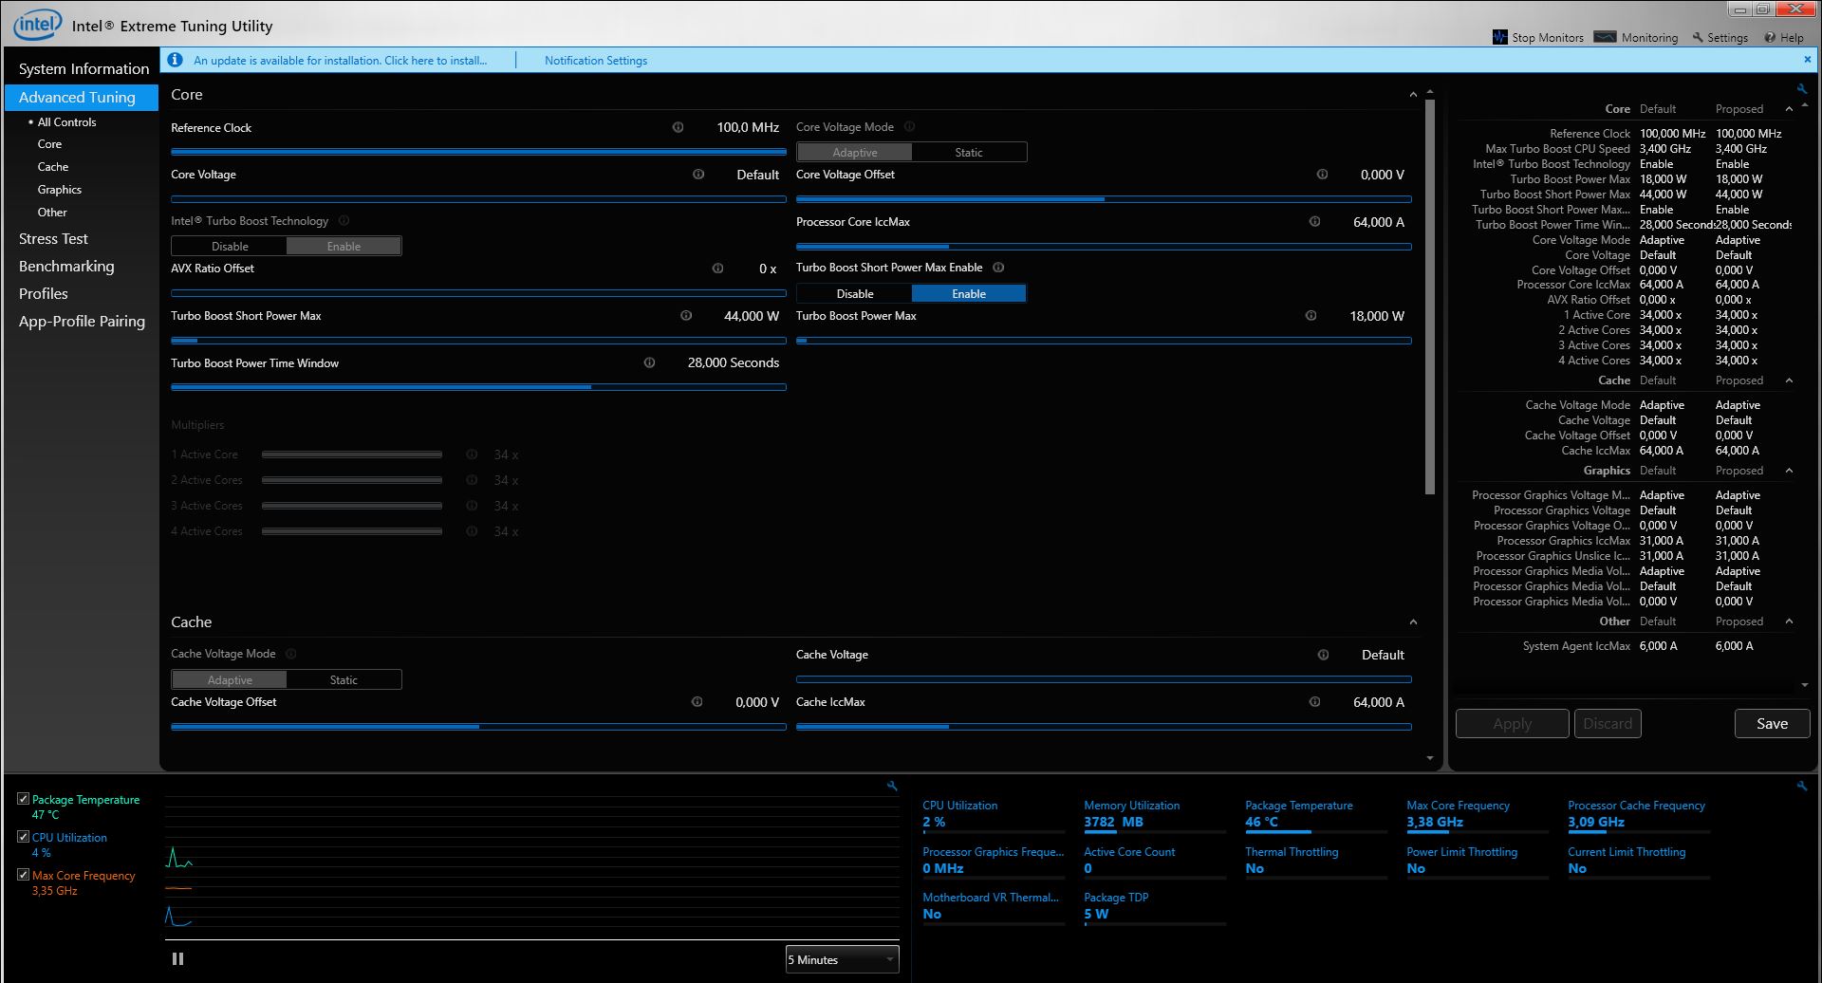Viewport: 1822px width, 983px height.
Task: Show info for Reference Clock
Action: 678,127
